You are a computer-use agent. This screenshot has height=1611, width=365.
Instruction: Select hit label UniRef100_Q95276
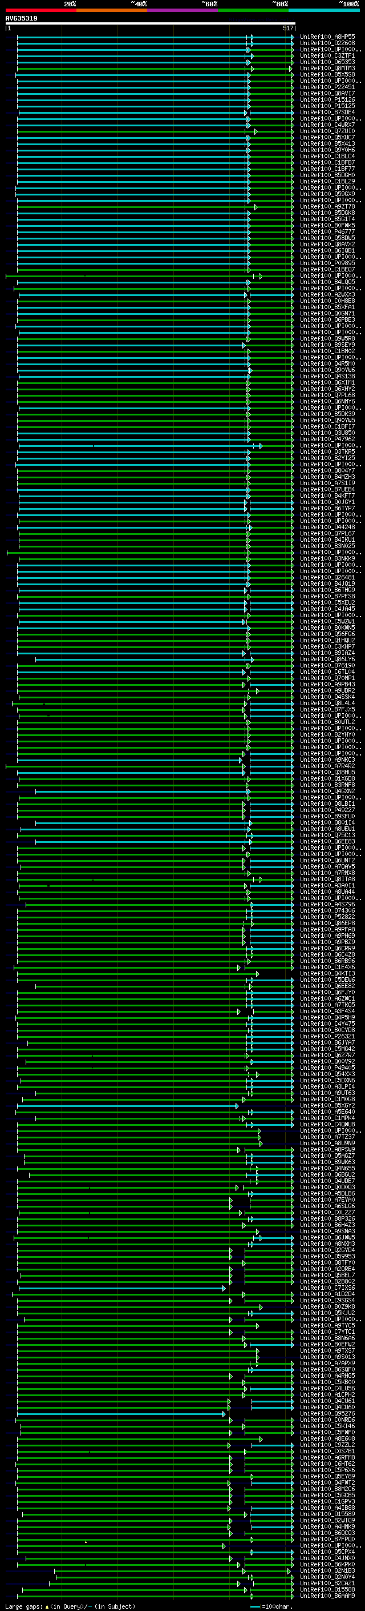tap(327, 1413)
